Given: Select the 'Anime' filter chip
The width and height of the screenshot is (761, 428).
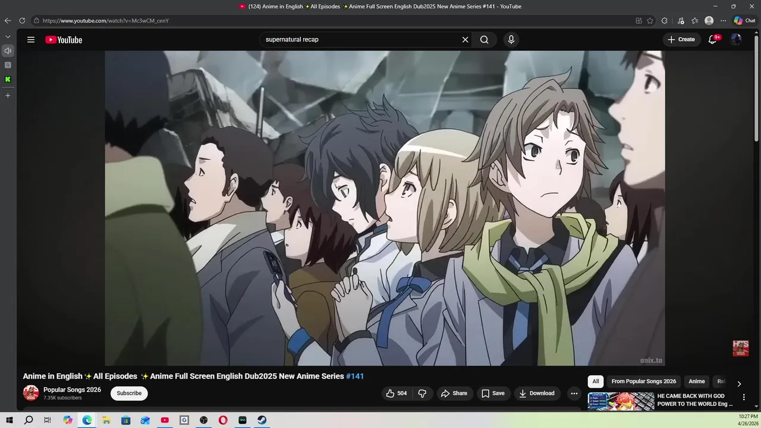Looking at the screenshot, I should point(697,382).
